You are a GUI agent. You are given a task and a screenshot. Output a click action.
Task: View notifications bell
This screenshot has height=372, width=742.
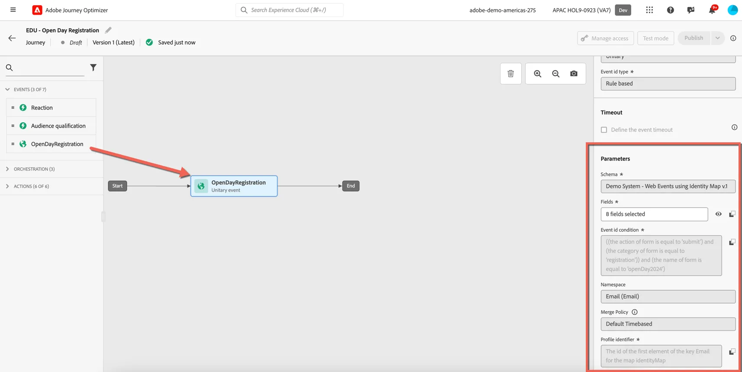pos(712,10)
